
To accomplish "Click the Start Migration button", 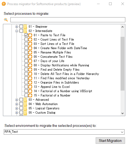I will (x=110, y=141).
